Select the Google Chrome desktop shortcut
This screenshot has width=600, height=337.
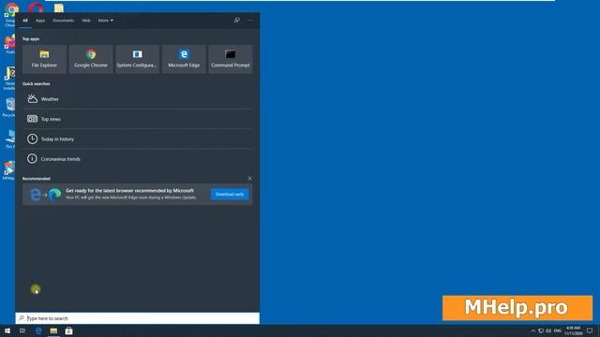[10, 15]
